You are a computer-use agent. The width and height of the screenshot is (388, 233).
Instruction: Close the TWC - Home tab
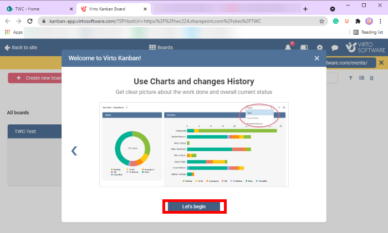pos(72,9)
